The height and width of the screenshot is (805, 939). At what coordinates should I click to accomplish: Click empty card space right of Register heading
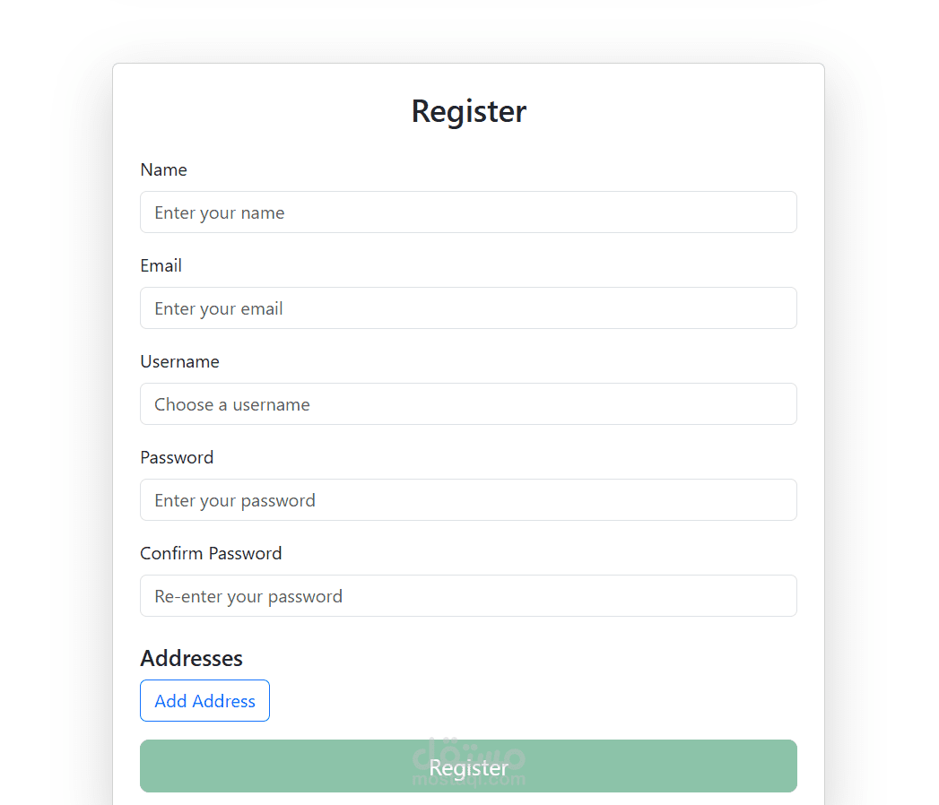pyautogui.click(x=682, y=111)
